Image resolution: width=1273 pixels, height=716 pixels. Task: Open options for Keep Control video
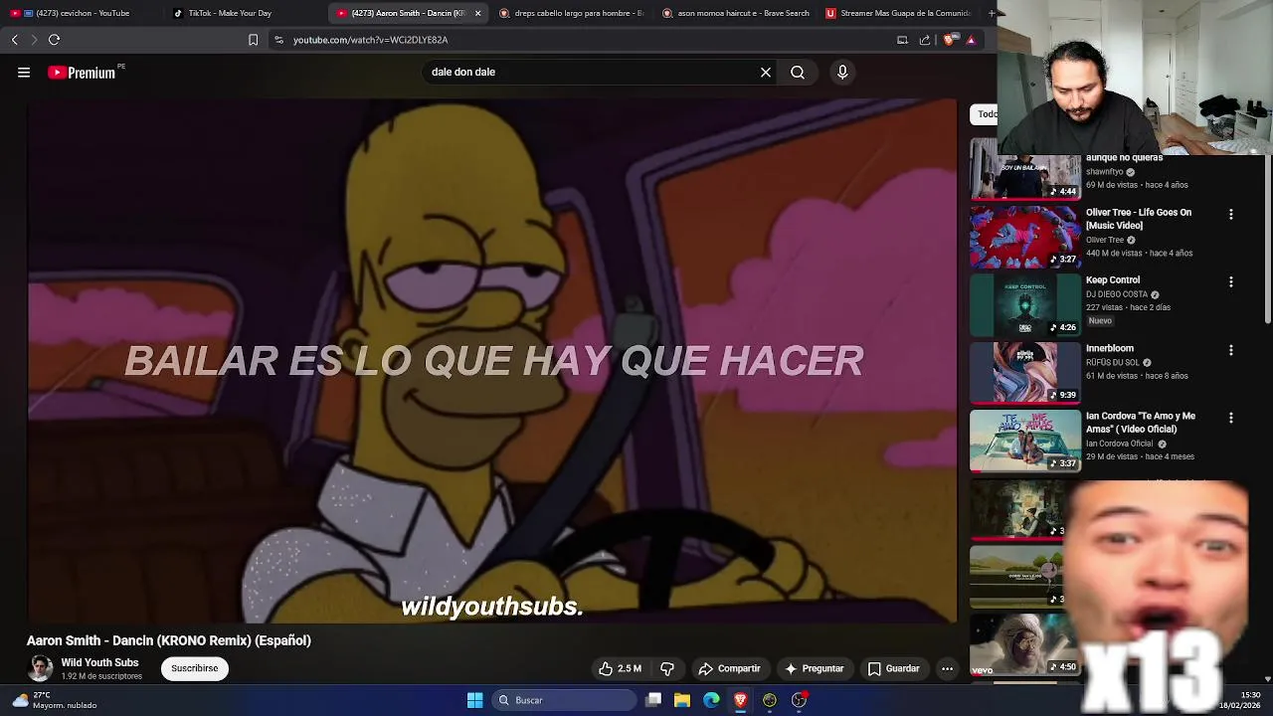1230,281
